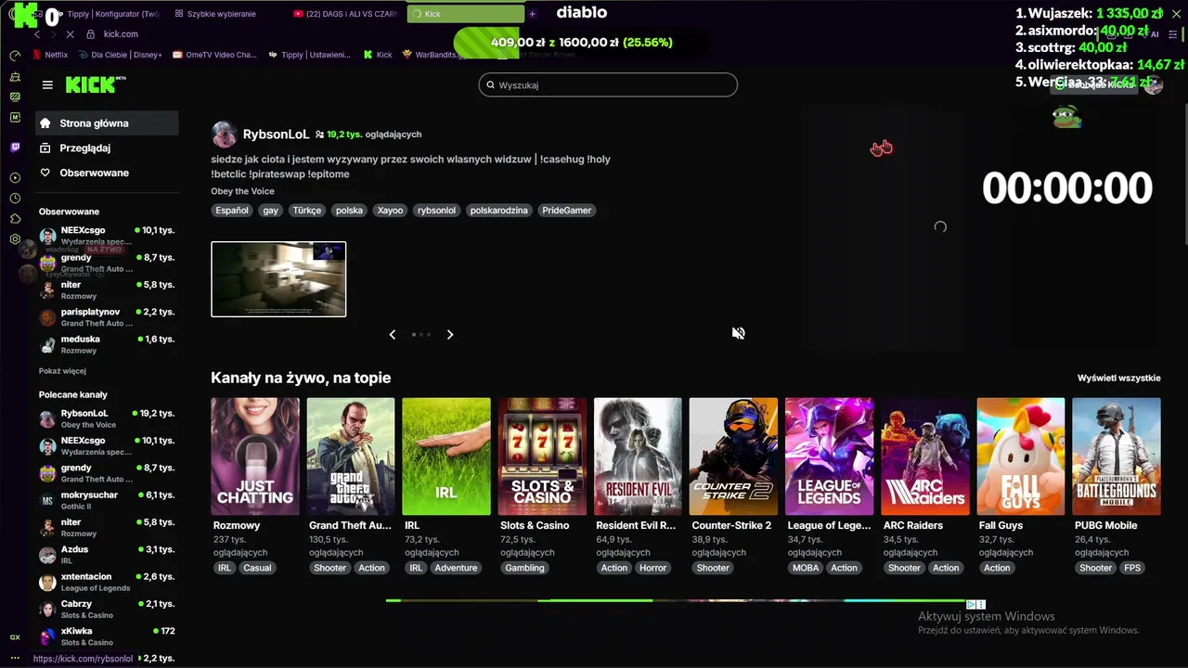Viewport: 1188px width, 668px height.
Task: Open xntentacion in recommended channels
Action: pyautogui.click(x=107, y=582)
